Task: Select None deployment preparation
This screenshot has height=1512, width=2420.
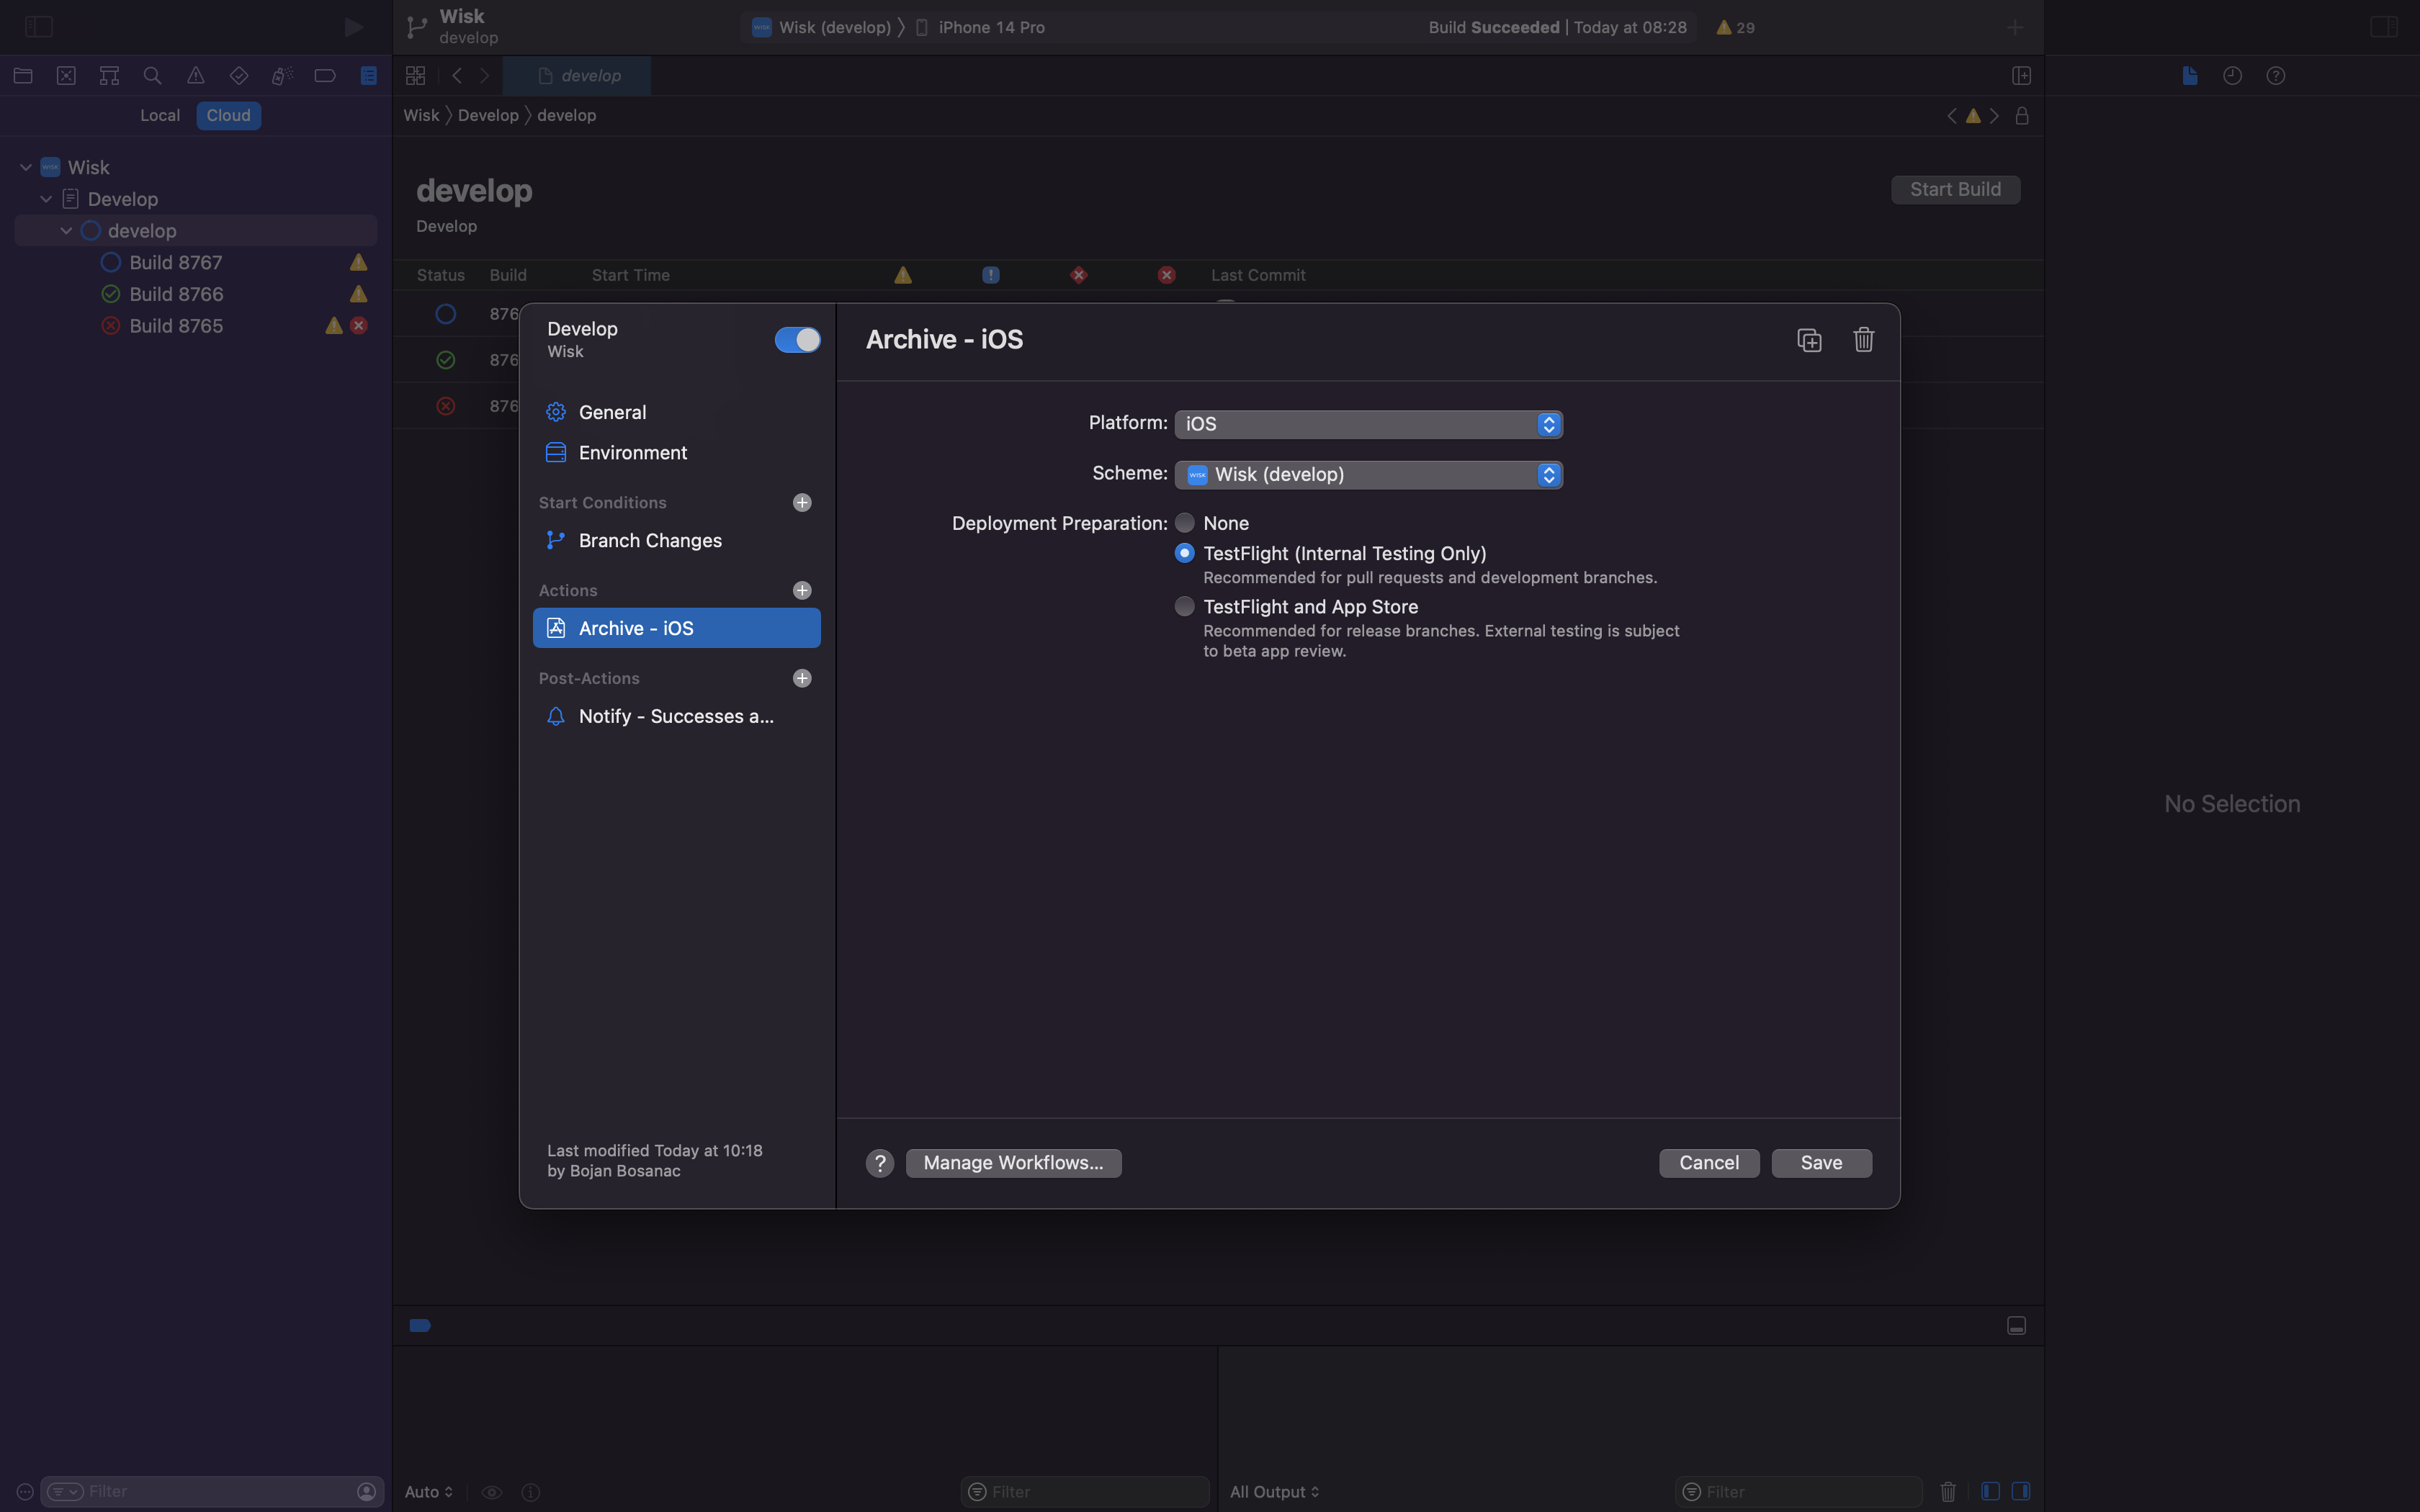Action: point(1185,523)
